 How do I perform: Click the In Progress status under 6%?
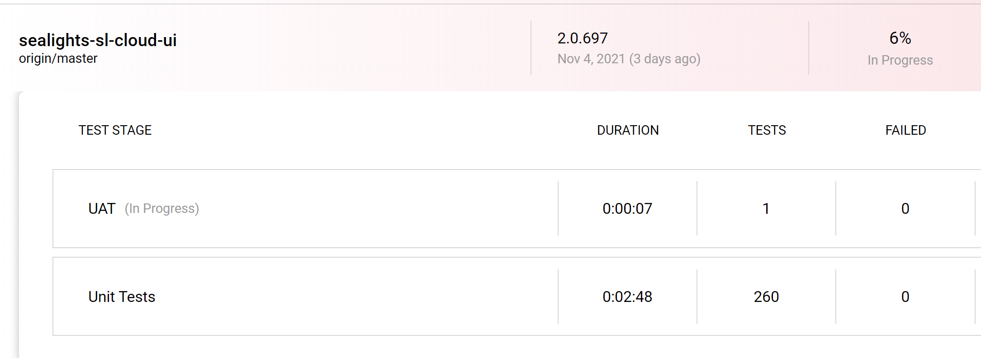(900, 60)
